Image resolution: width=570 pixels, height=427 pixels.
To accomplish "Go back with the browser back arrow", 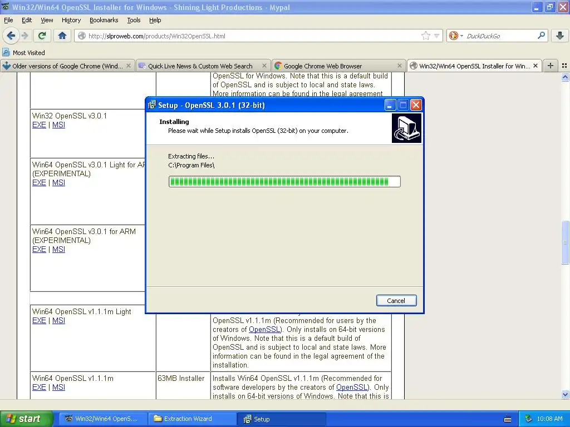I will coord(11,36).
